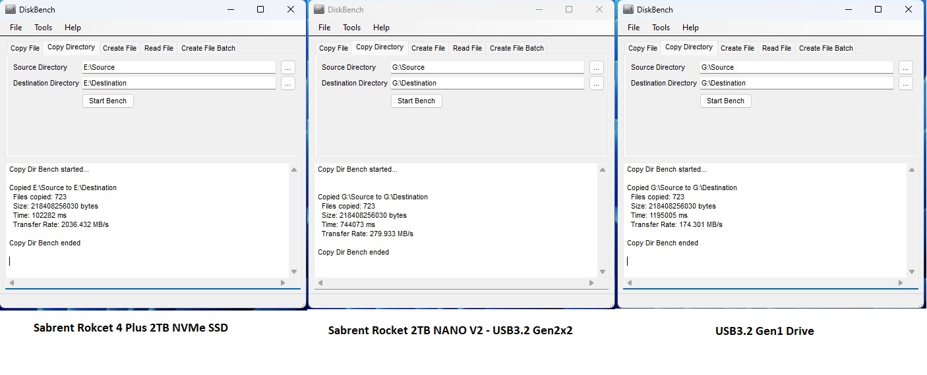This screenshot has height=375, width=927.
Task: Switch to the Read File tab in the middle window
Action: click(467, 48)
